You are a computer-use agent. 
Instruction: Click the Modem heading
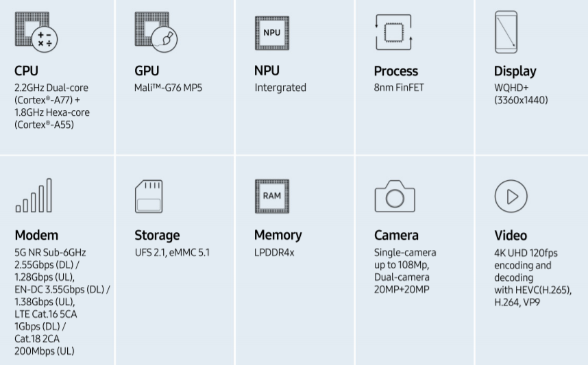point(36,235)
